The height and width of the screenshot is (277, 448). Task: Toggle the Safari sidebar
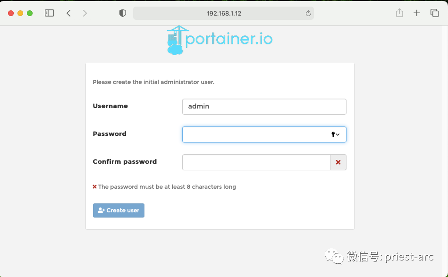[49, 13]
